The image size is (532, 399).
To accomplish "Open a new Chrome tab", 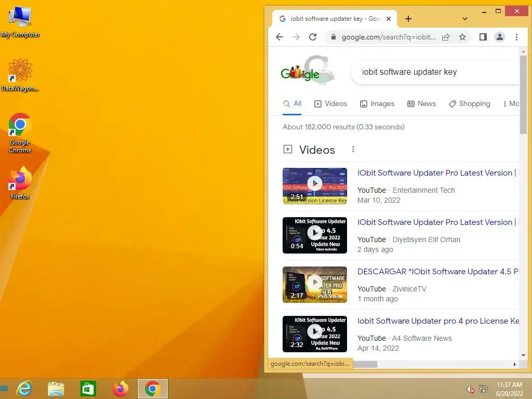I will [x=408, y=19].
